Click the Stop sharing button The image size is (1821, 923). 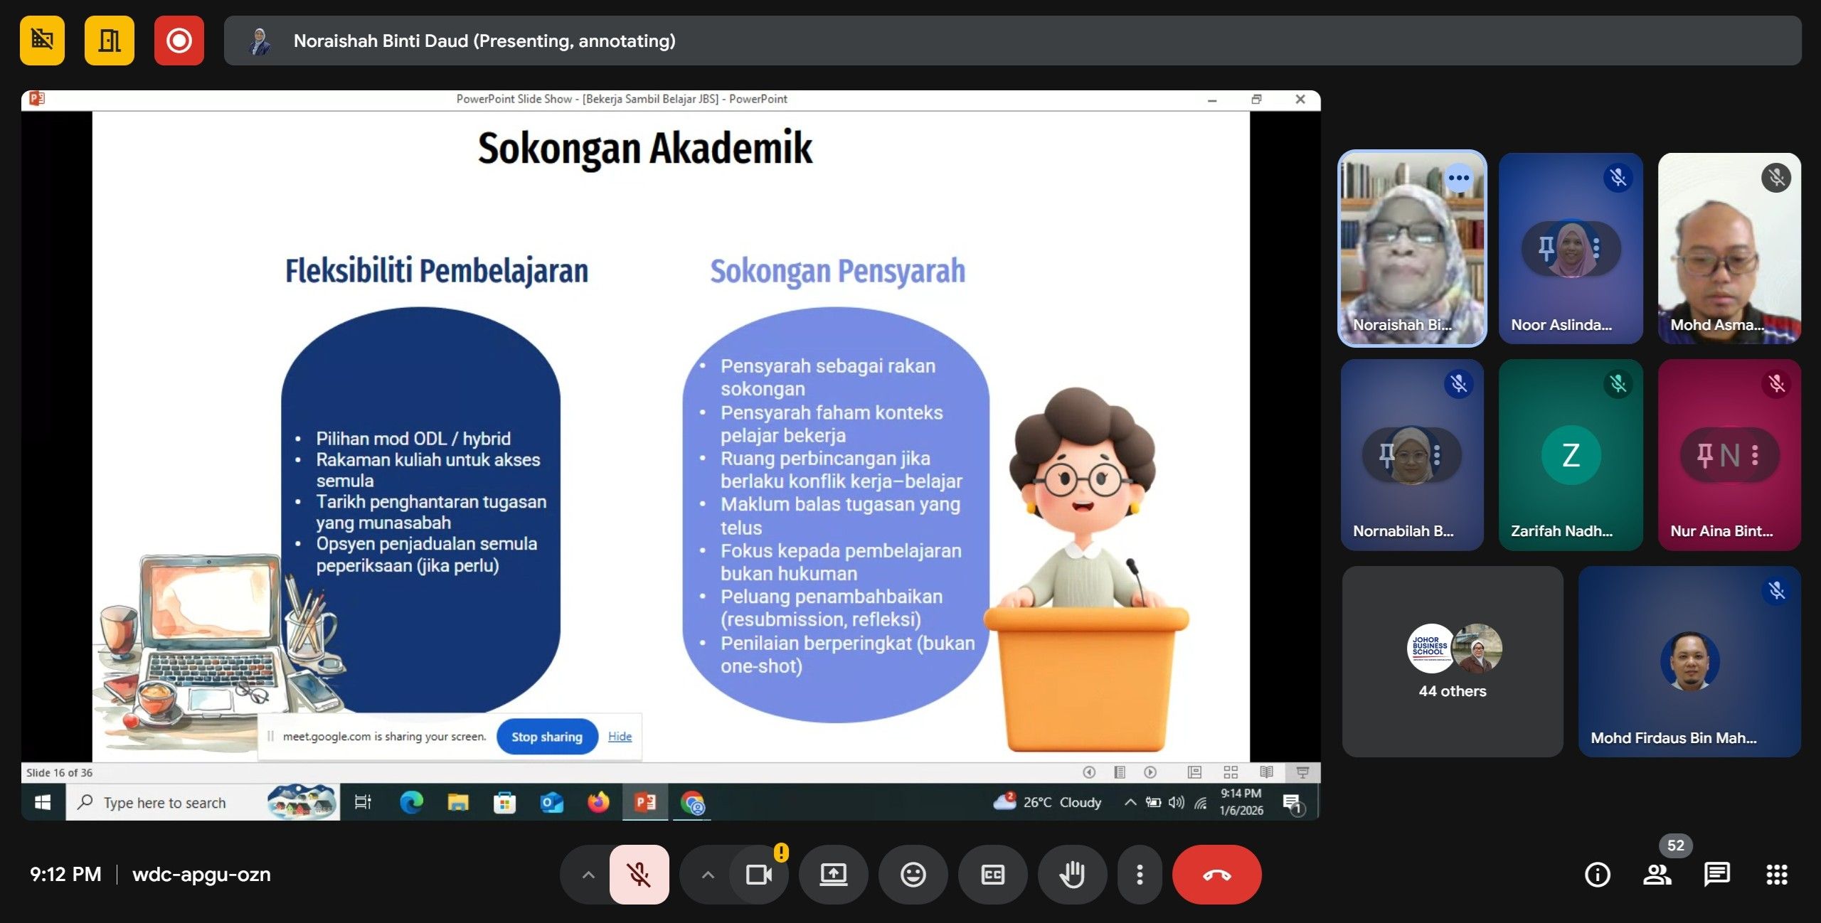click(546, 737)
